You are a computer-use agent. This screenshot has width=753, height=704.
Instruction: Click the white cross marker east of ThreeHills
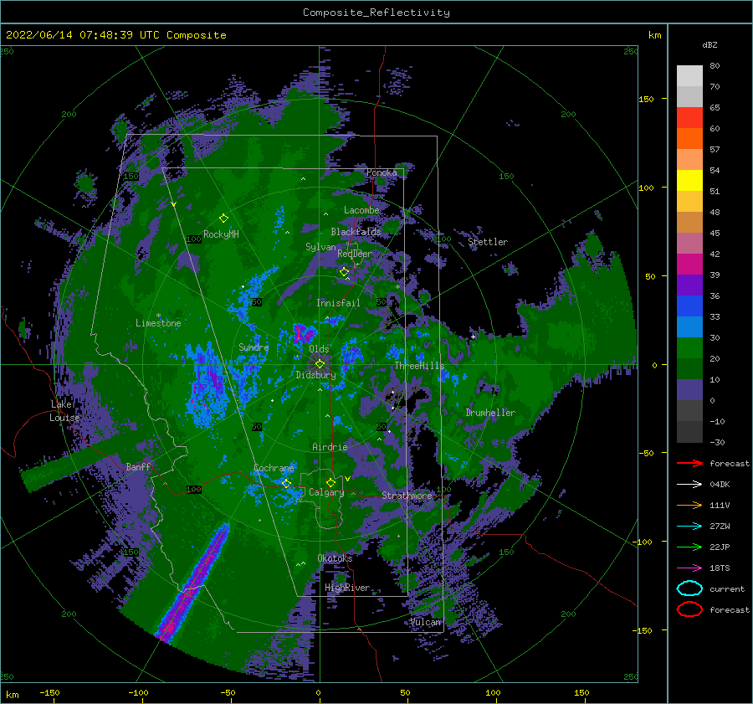473,337
